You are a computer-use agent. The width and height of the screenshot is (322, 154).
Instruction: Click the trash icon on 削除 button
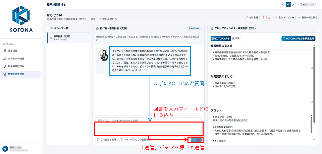coord(264,18)
